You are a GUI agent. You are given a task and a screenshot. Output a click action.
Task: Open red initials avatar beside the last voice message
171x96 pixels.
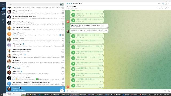[x=68, y=87]
